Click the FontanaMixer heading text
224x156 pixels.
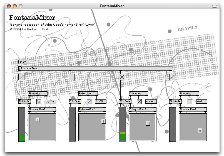point(32,18)
